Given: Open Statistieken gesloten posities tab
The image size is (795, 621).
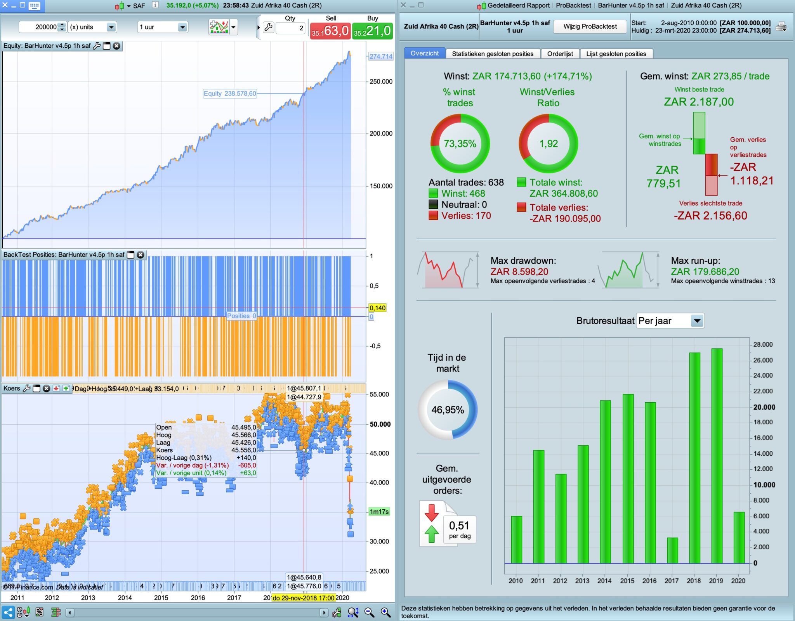Looking at the screenshot, I should 492,54.
